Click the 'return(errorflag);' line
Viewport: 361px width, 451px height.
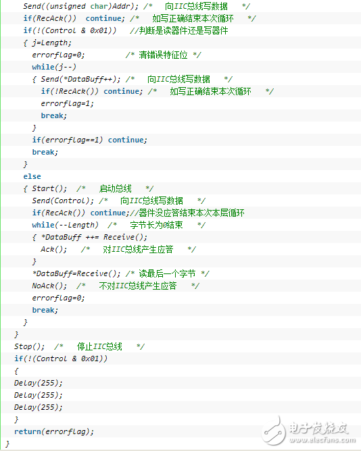(54, 431)
